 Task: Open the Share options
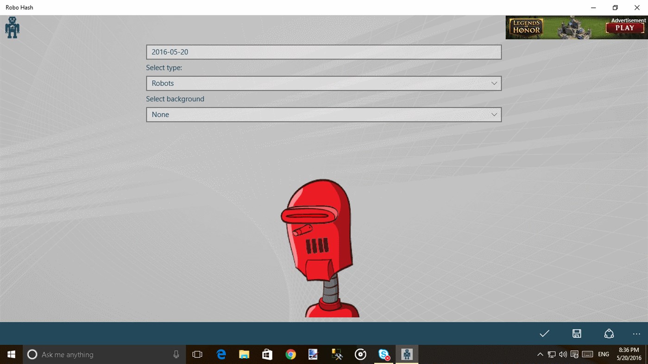609,333
